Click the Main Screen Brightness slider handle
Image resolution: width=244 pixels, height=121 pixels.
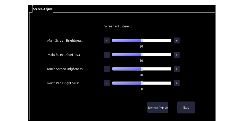(142, 41)
